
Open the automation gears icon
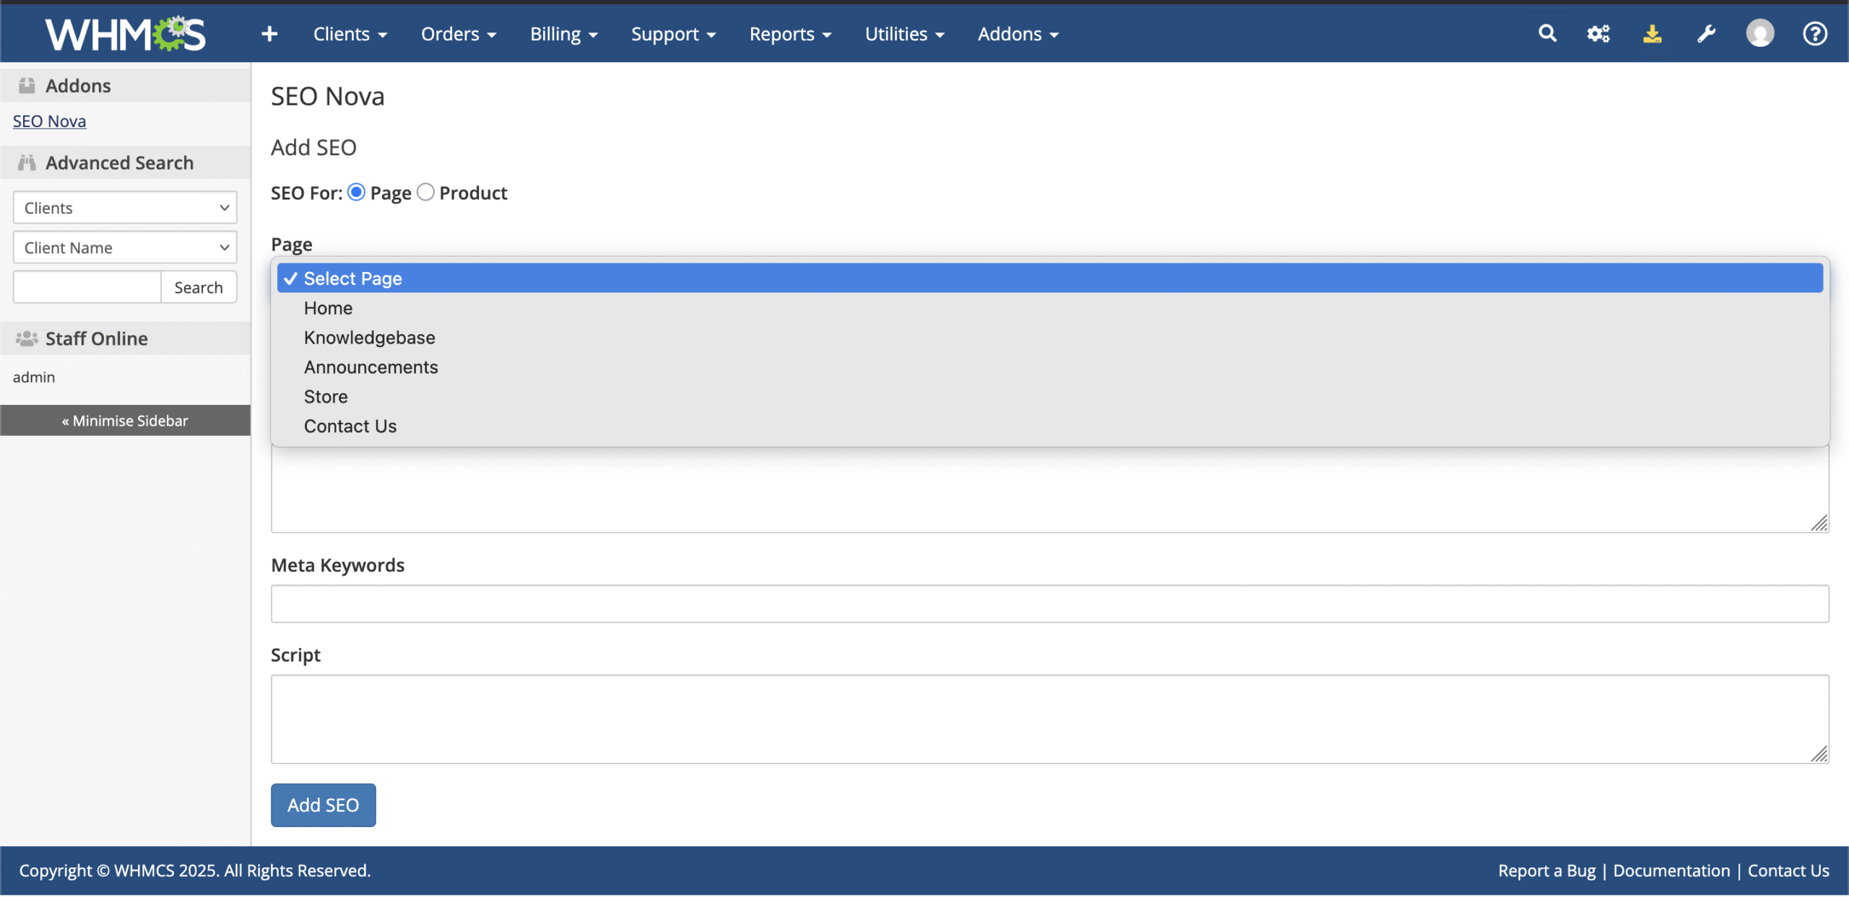click(1598, 34)
